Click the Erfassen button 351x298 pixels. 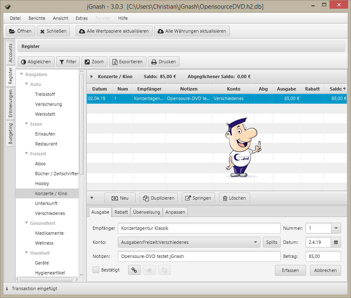coord(291,270)
